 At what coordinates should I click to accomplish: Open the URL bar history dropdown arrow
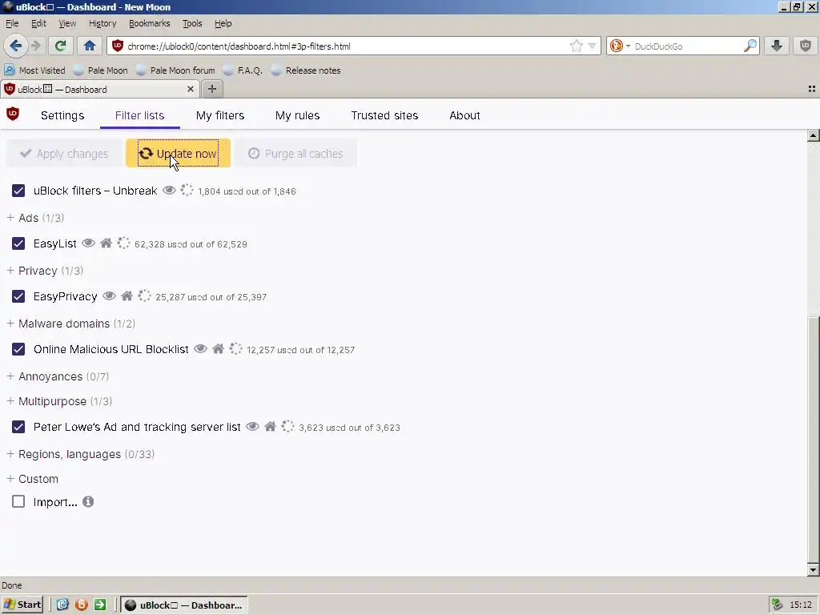(592, 46)
